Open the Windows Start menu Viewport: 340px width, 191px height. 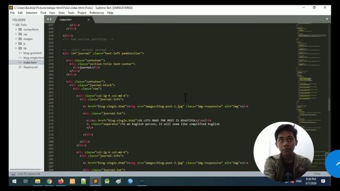[14, 181]
